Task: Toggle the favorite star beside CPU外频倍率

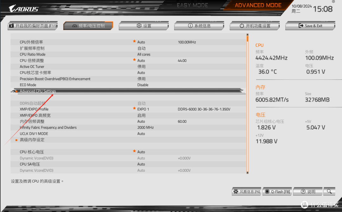Action: (135, 42)
